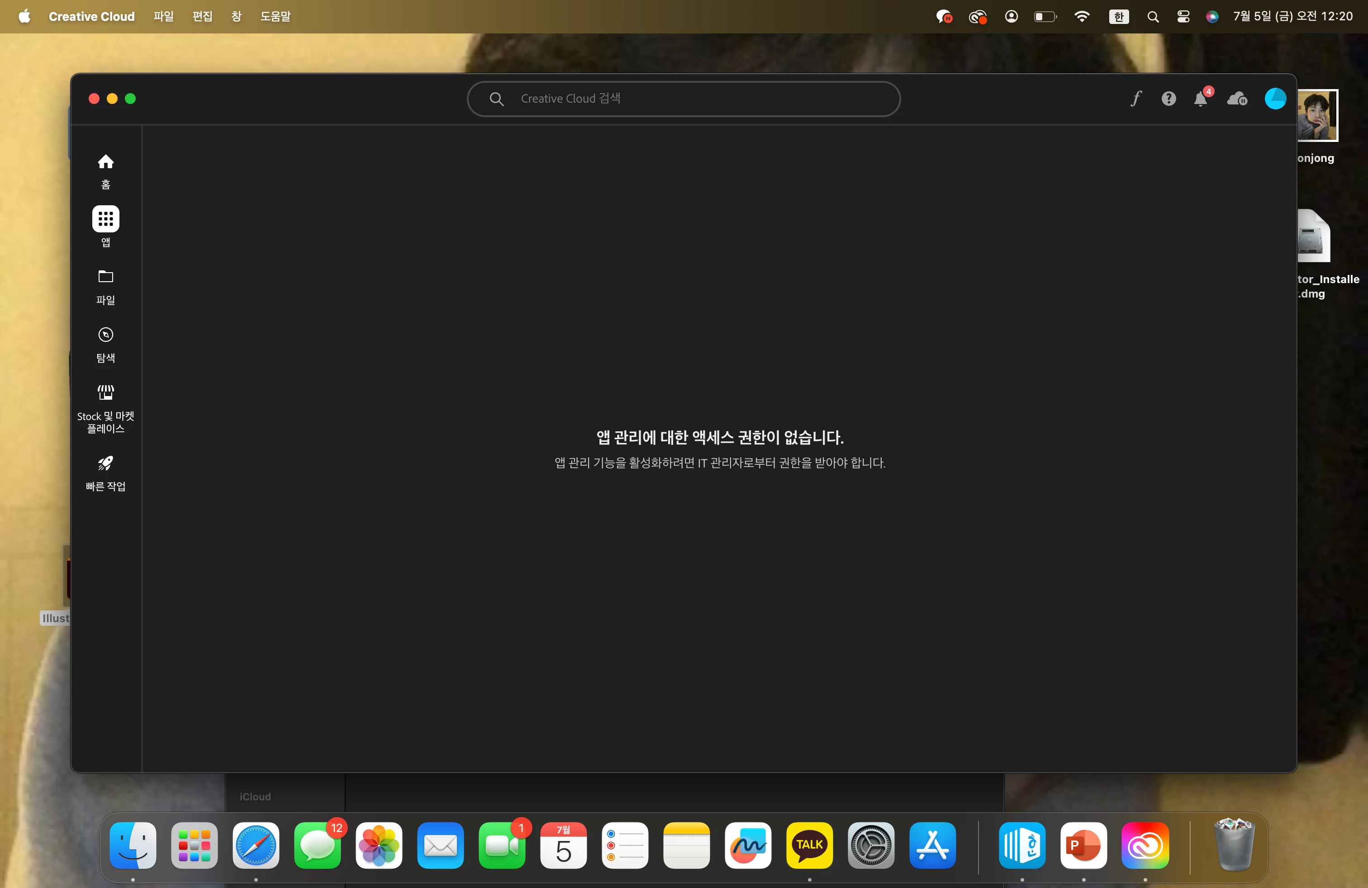
Task: Click the help question mark icon
Action: (1168, 99)
